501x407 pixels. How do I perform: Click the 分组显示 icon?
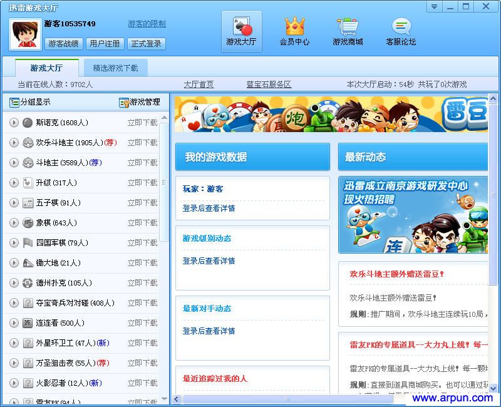coord(14,102)
